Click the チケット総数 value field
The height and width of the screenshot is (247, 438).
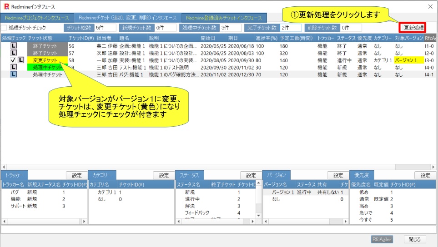[x=106, y=28]
